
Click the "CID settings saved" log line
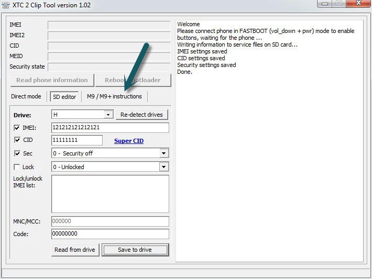click(x=201, y=58)
